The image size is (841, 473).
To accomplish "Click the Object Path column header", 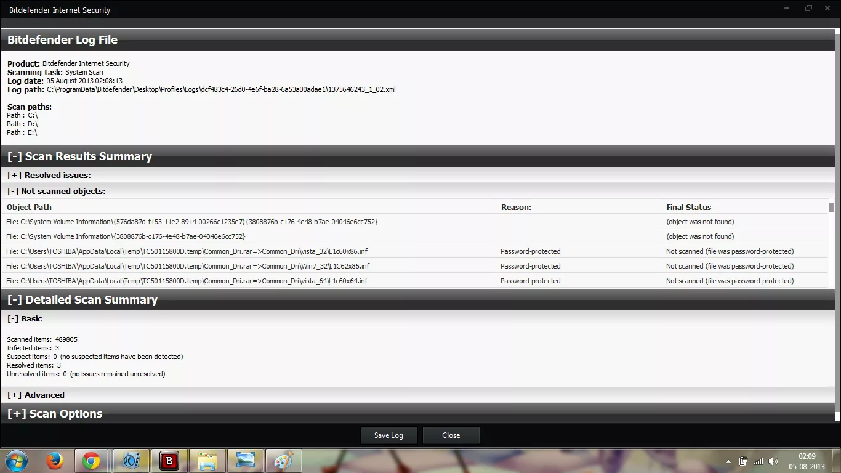I will [29, 207].
